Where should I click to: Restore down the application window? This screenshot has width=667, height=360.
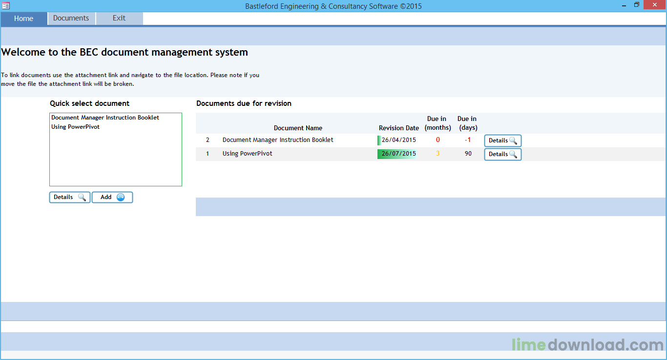click(636, 5)
